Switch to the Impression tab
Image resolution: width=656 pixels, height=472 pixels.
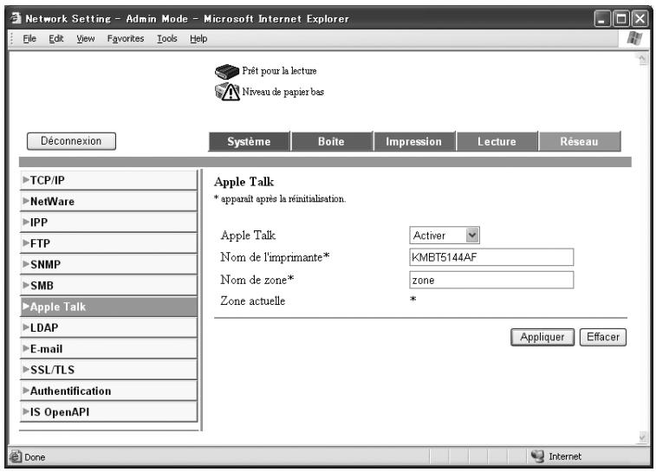coord(413,141)
